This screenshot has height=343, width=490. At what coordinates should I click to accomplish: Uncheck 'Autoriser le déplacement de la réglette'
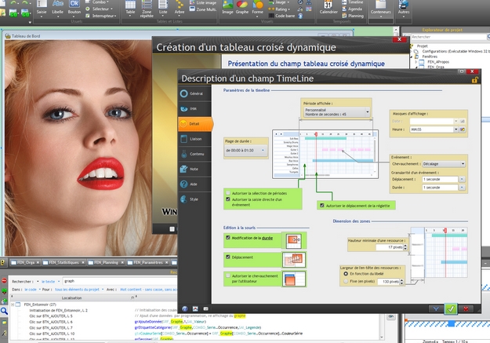click(x=322, y=205)
